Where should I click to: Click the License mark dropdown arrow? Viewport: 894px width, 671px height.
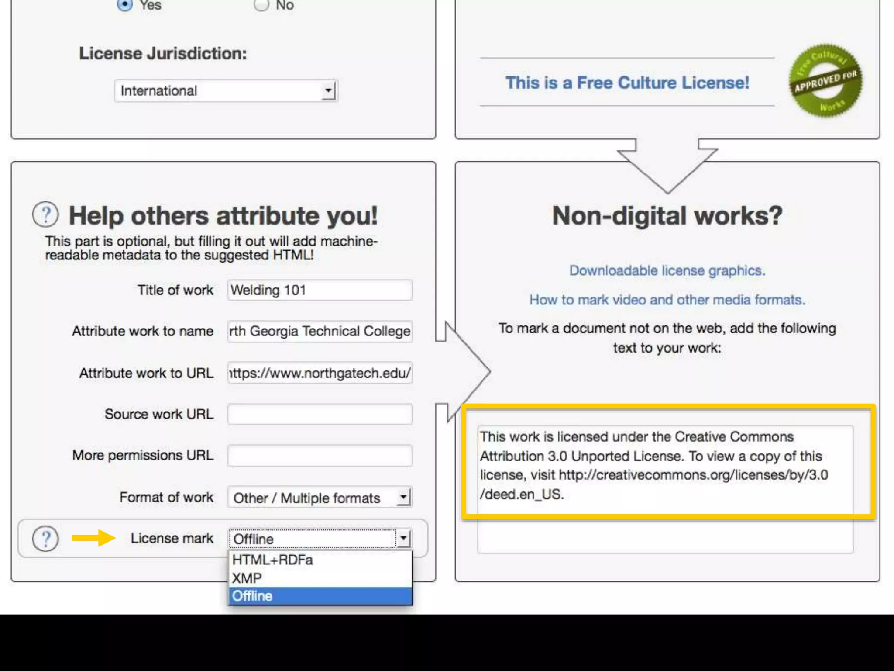[403, 539]
